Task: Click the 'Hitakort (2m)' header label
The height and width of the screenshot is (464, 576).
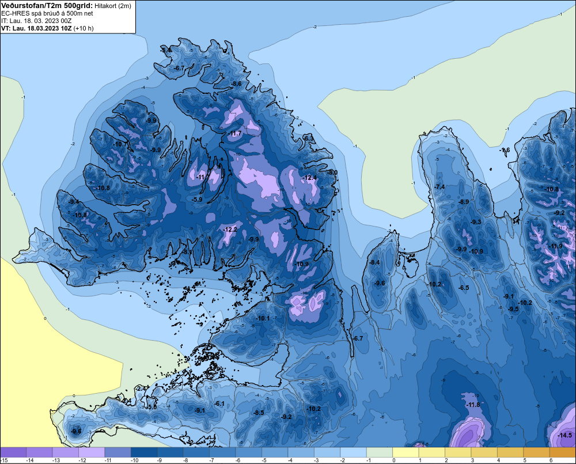Action: 113,6
